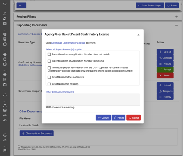183x156 pixels.
Task: Click the info icon beside Allow types
Action: point(19,147)
